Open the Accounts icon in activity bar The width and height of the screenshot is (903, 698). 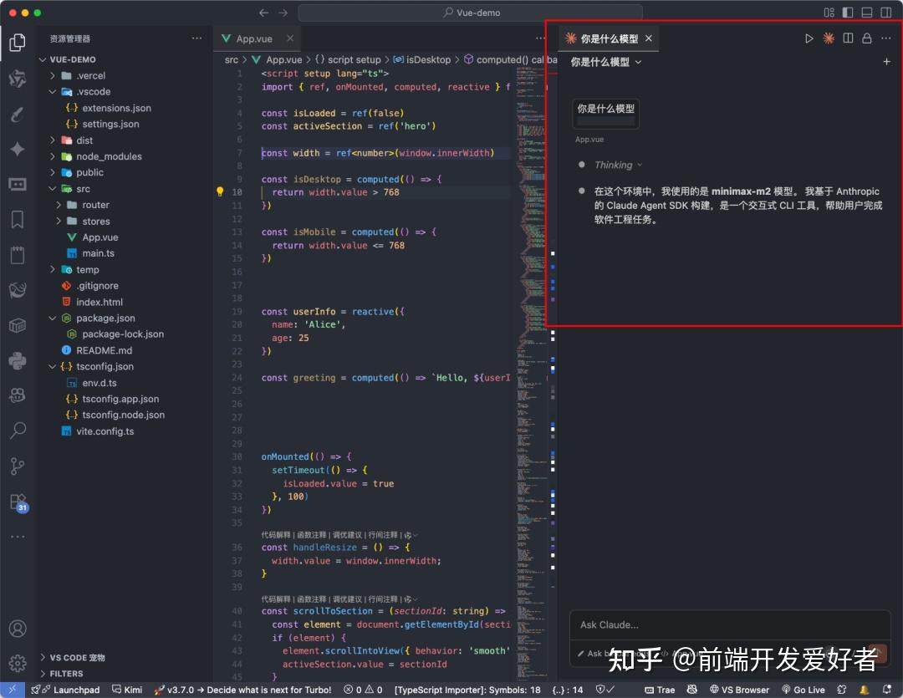point(17,629)
